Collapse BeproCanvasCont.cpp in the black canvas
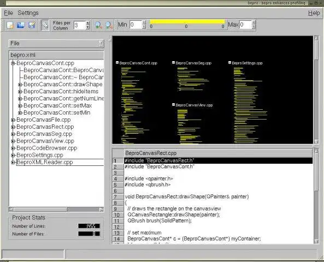 pyautogui.click(x=117, y=62)
